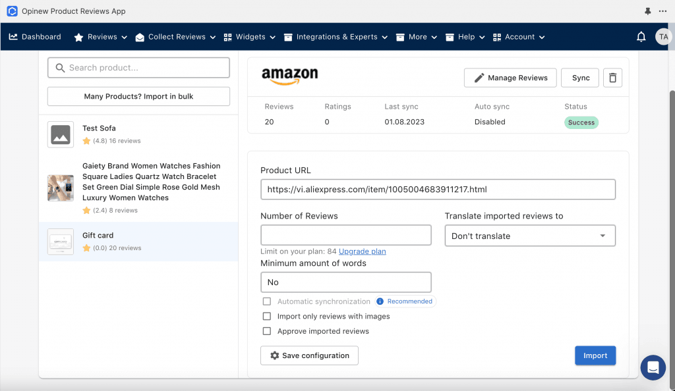Click the Sync button
The height and width of the screenshot is (391, 675).
(x=580, y=78)
